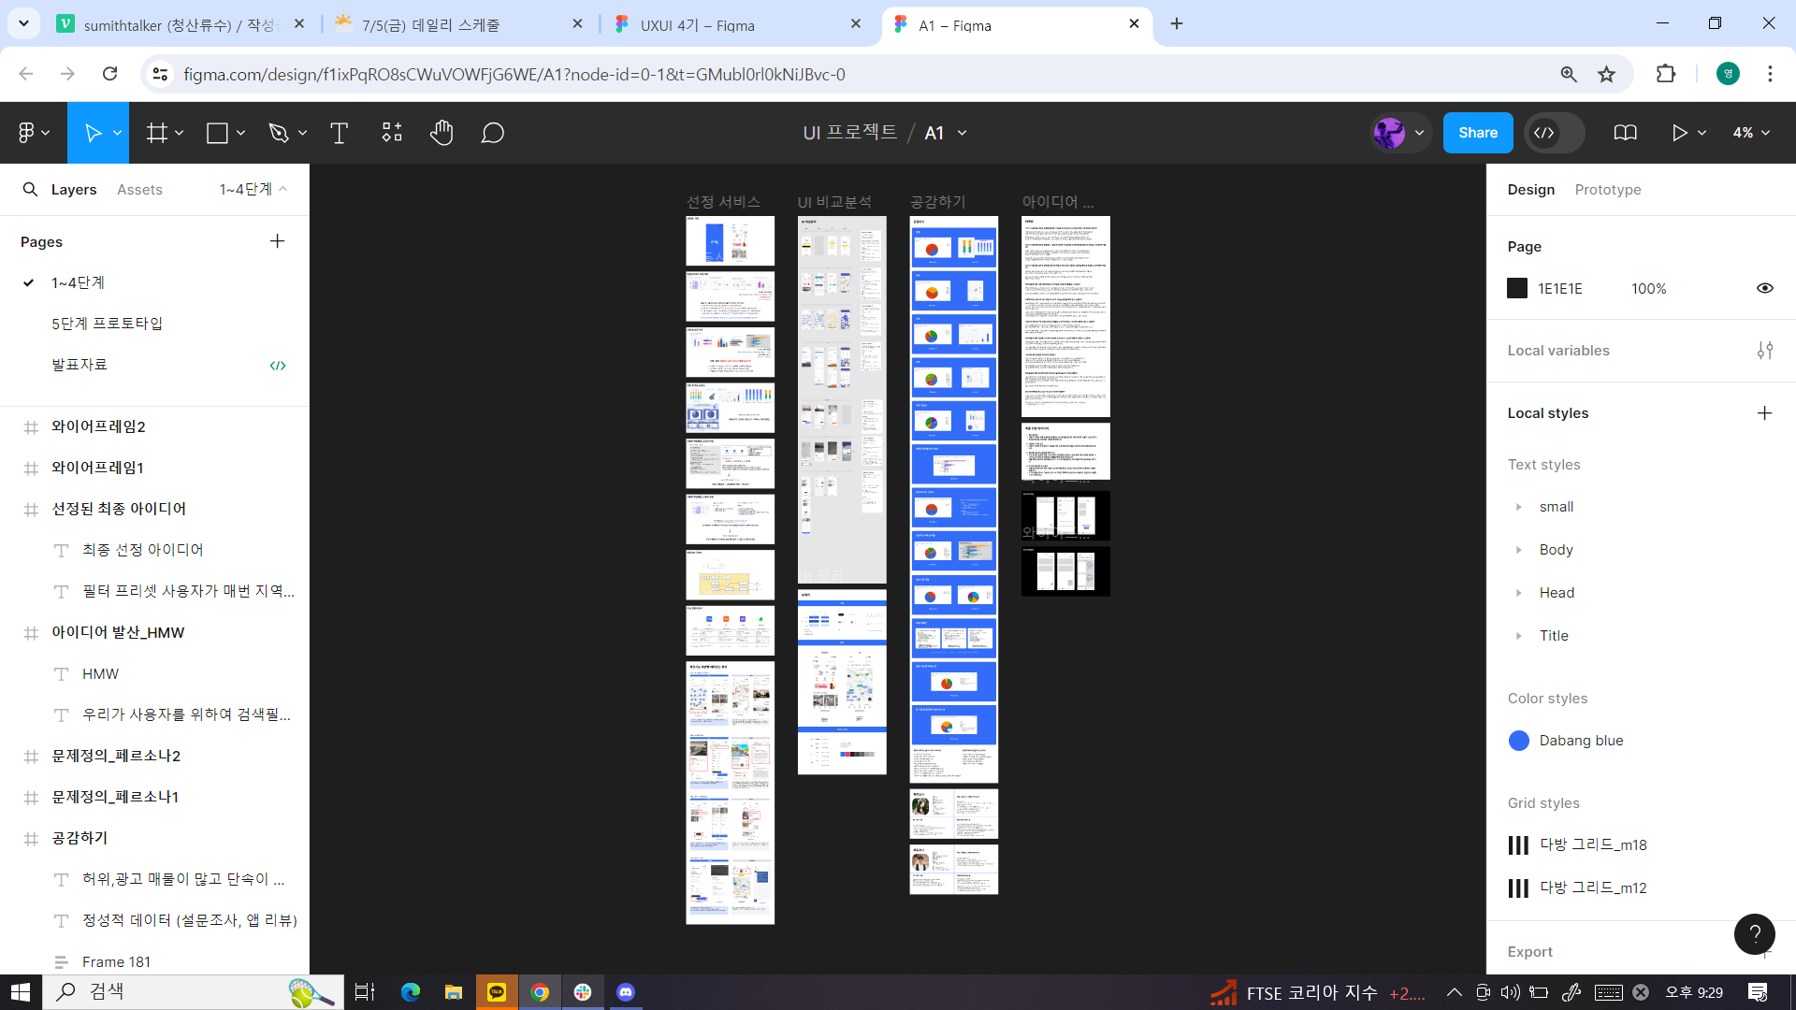The image size is (1796, 1010).
Task: Select the Text tool
Action: 339,133
